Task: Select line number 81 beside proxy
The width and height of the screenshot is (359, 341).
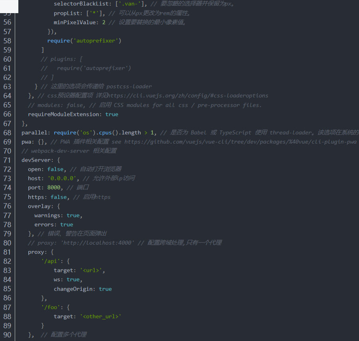Action: (x=7, y=252)
